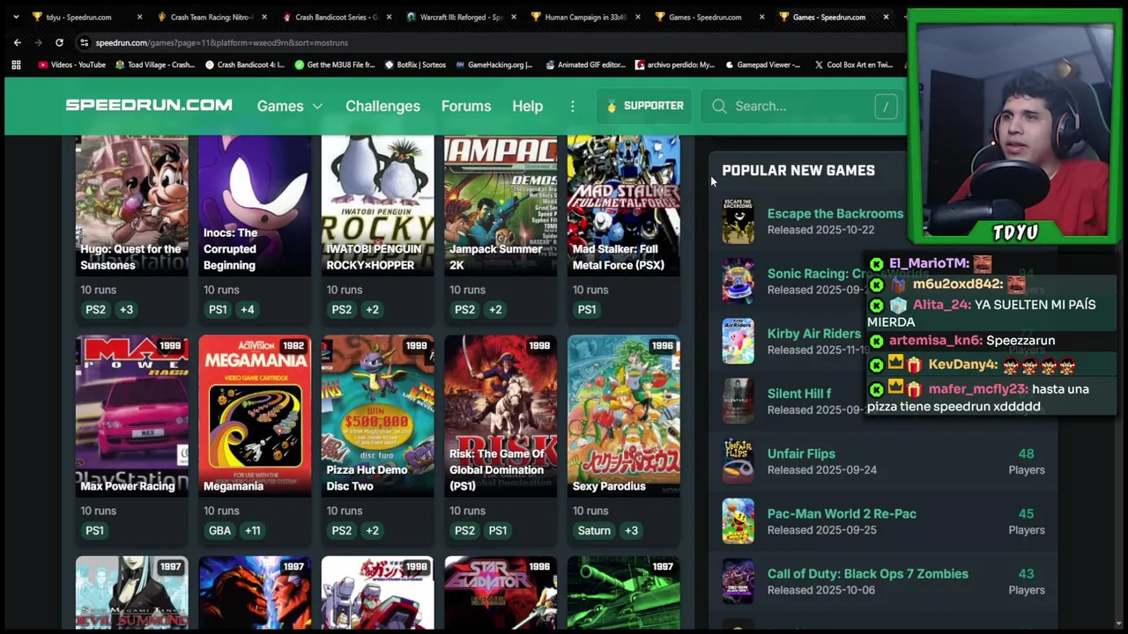Open the Escape the Backrooms game icon
Screen dimensions: 1128x634
point(738,220)
